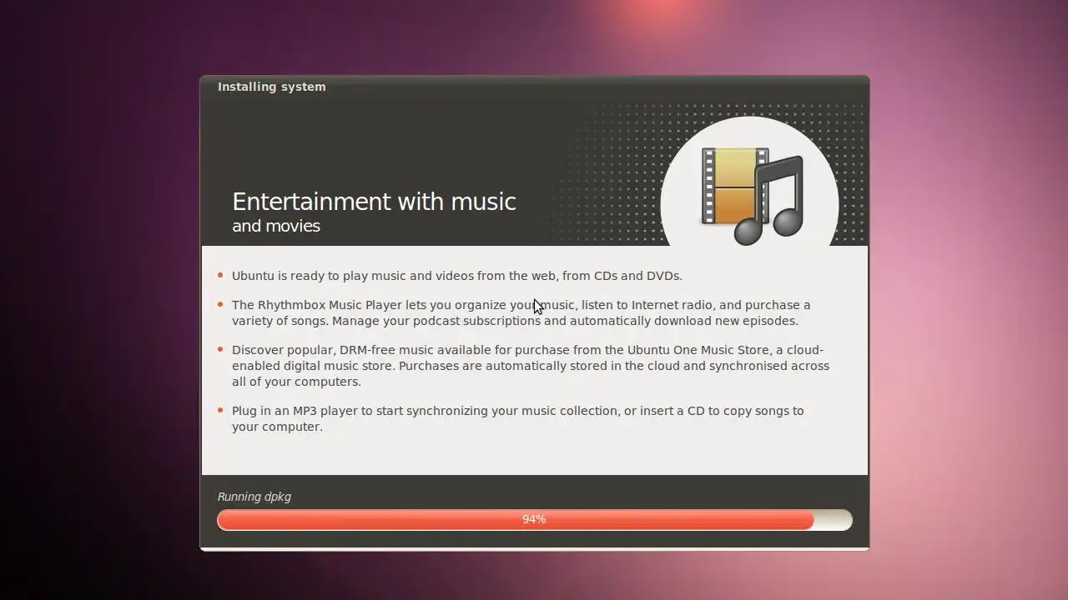The image size is (1068, 600).
Task: Click the Rhythmbox Music Player paragraph
Action: click(521, 312)
